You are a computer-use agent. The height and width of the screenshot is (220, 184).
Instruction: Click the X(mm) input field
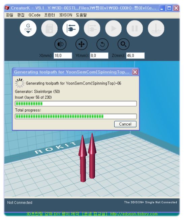click(x=63, y=56)
